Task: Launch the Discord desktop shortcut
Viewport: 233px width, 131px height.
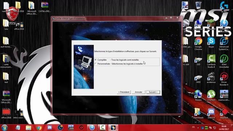Action: [x=211, y=113]
